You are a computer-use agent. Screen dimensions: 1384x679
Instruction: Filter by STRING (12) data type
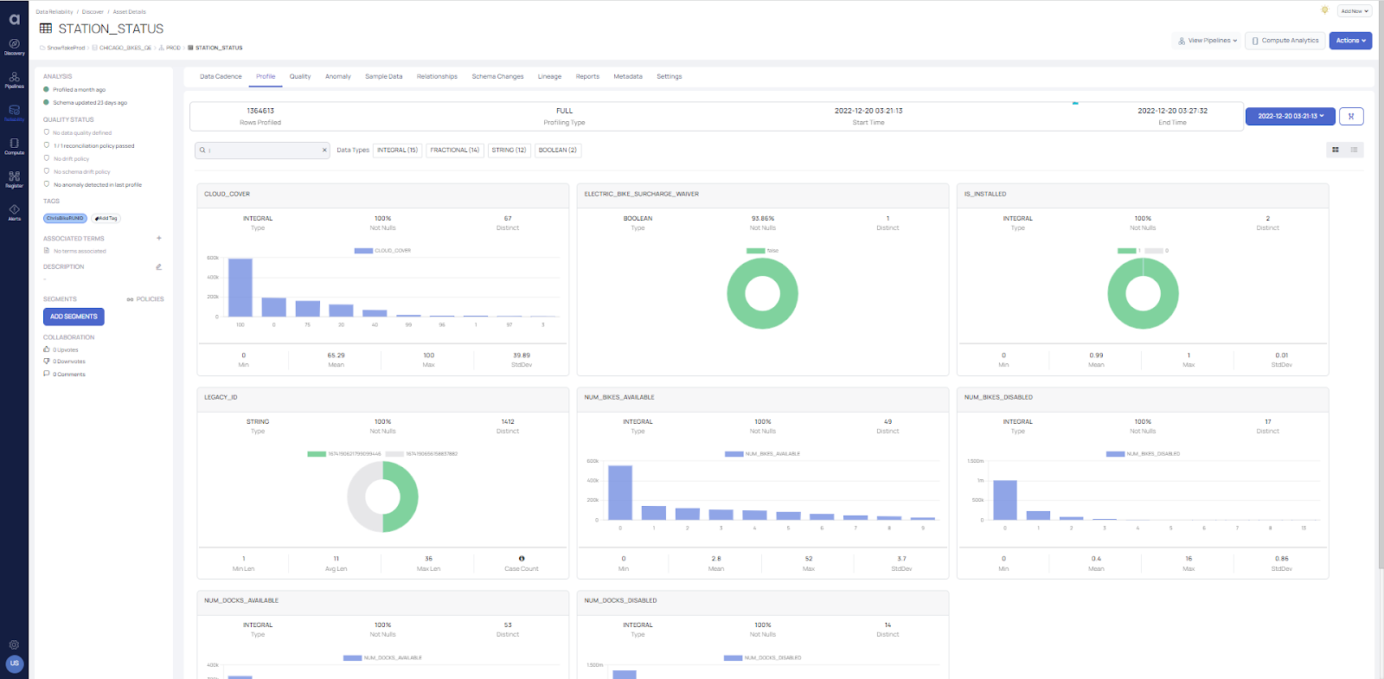point(509,150)
